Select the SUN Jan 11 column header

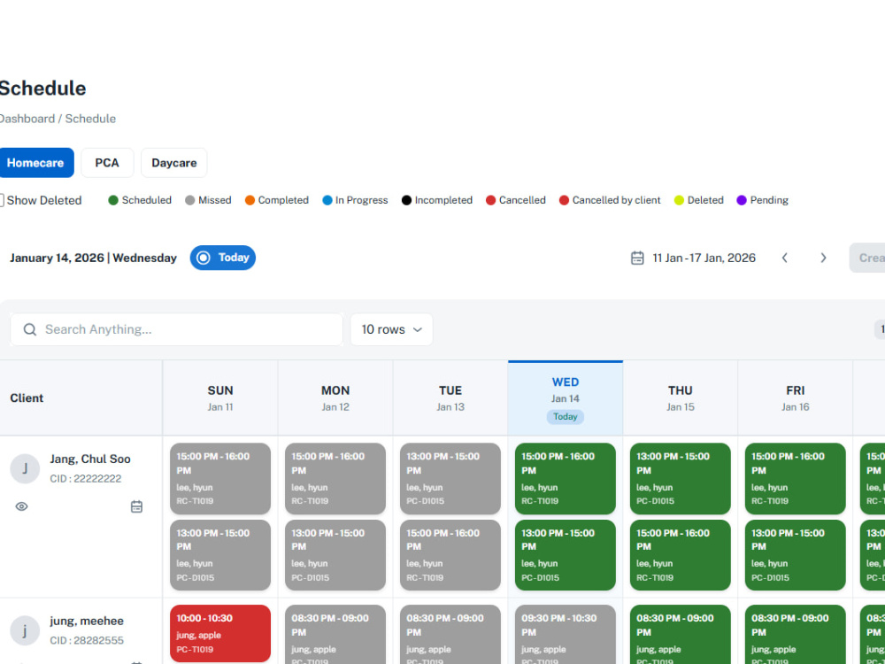[220, 398]
